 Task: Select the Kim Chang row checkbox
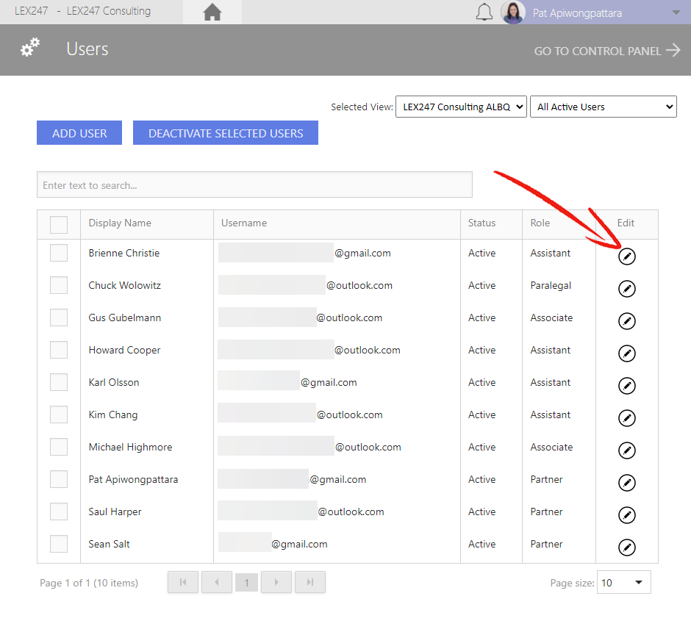59,414
